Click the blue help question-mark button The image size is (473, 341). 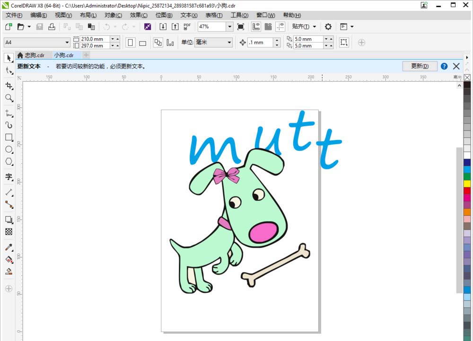coord(444,66)
